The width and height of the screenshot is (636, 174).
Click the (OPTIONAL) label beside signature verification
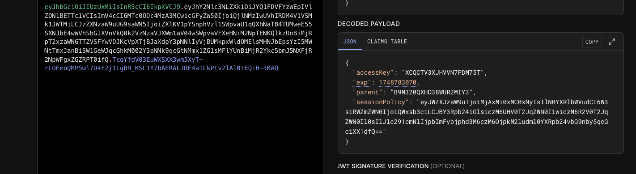(x=447, y=166)
